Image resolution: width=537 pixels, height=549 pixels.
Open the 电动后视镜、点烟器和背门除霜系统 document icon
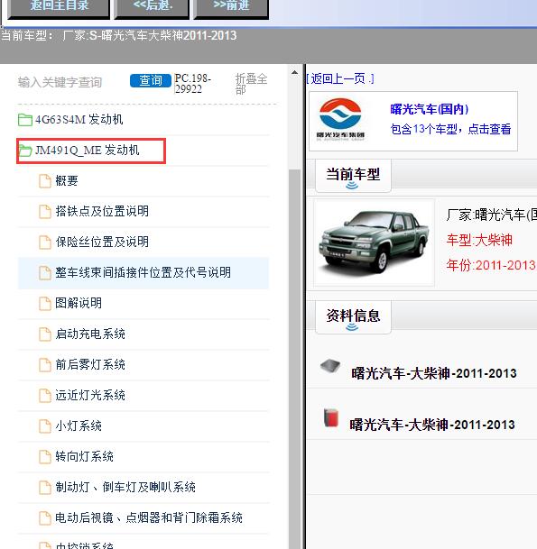(45, 517)
